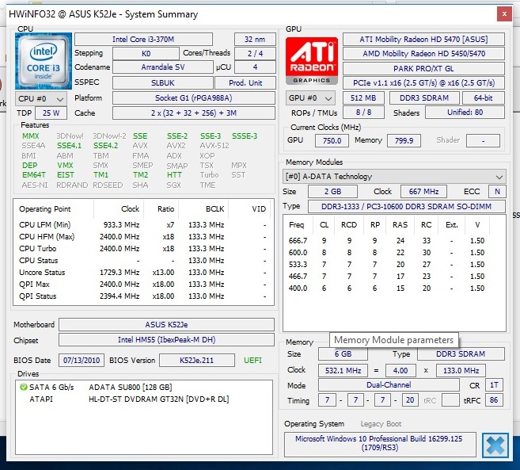Click the AES-NI feature label
The width and height of the screenshot is (520, 470).
click(35, 185)
